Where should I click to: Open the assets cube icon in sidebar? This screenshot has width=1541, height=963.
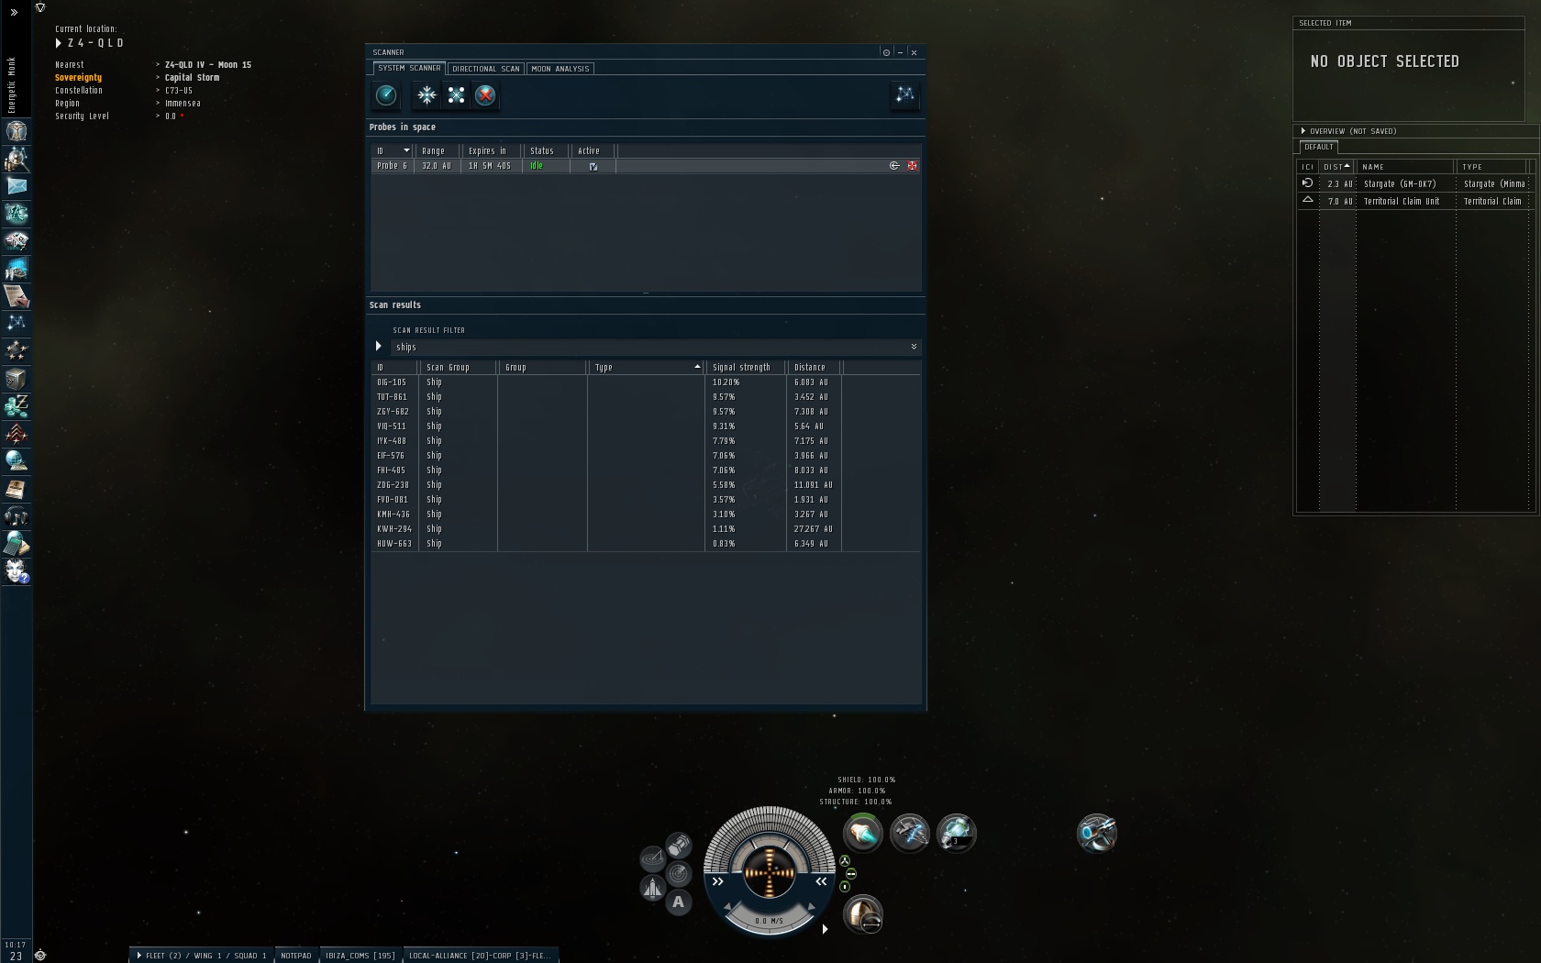click(x=17, y=379)
